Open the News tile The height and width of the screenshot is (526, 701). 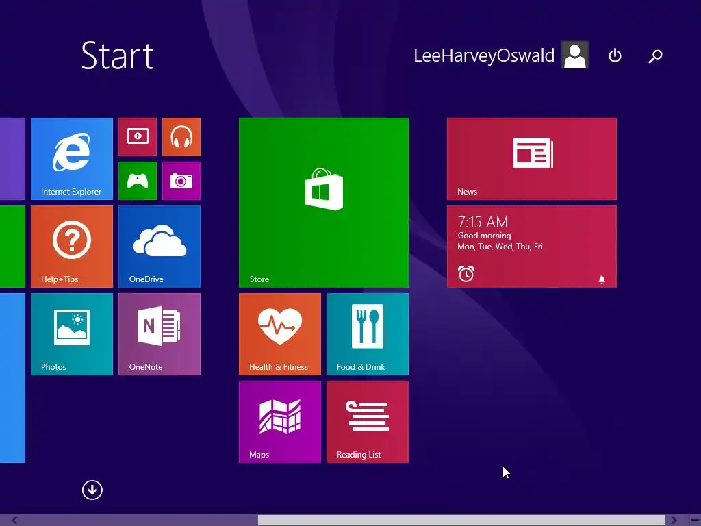tap(531, 159)
